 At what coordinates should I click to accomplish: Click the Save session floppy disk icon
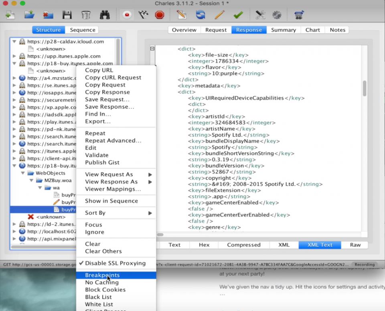click(67, 15)
